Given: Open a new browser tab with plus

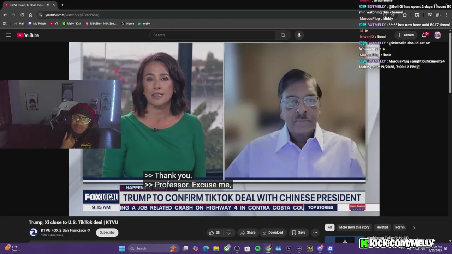Looking at the screenshot, I should coord(62,5).
